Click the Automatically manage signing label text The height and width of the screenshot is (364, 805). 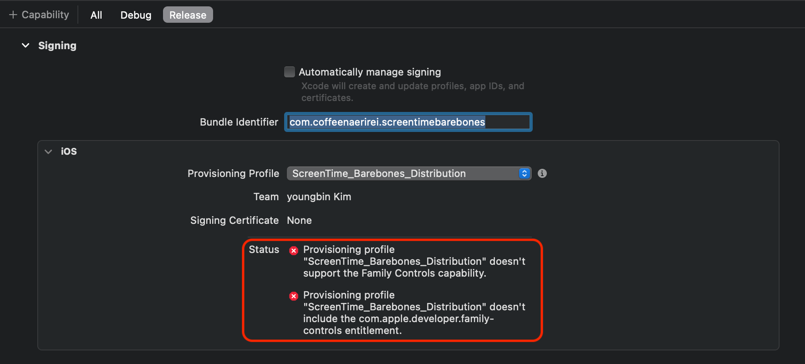[x=370, y=72]
